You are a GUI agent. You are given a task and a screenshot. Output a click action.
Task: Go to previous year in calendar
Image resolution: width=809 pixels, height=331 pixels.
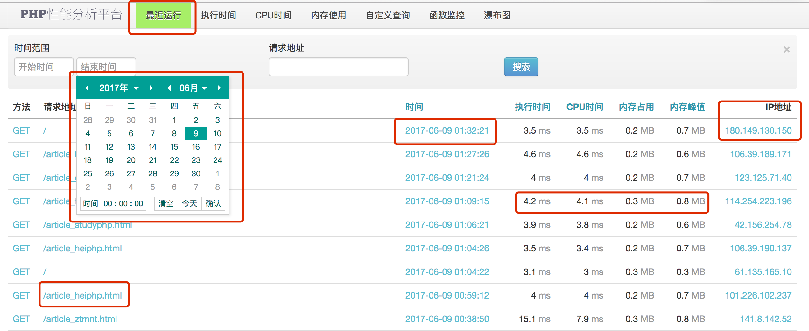click(87, 88)
